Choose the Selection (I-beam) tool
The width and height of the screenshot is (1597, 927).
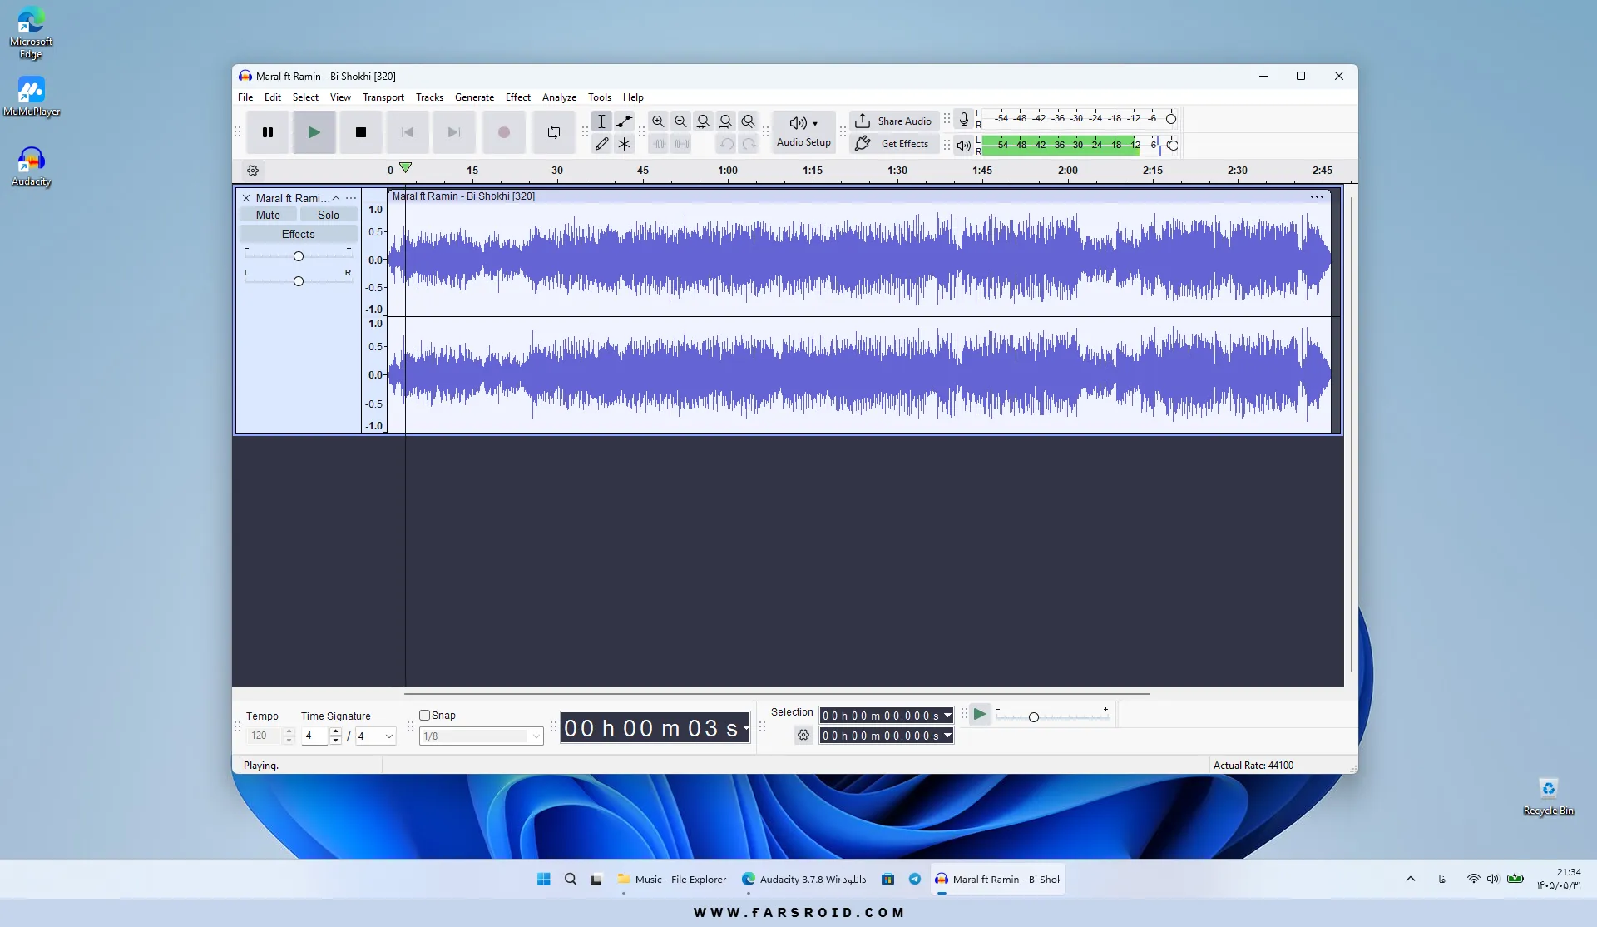coord(601,121)
